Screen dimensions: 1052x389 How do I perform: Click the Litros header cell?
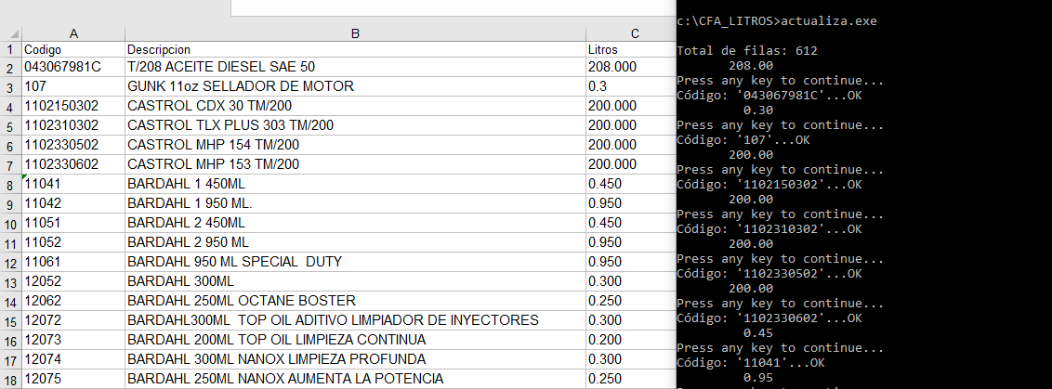pyautogui.click(x=631, y=49)
